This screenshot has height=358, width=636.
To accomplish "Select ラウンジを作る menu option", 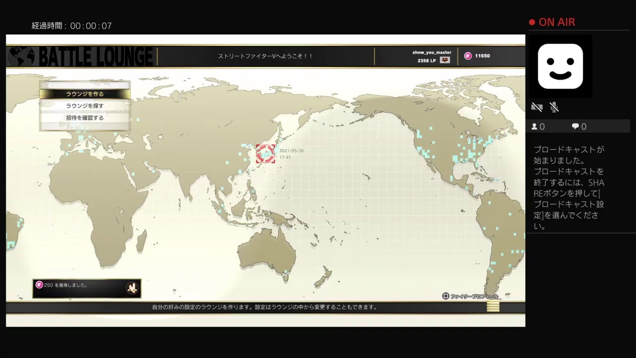I will pyautogui.click(x=85, y=93).
